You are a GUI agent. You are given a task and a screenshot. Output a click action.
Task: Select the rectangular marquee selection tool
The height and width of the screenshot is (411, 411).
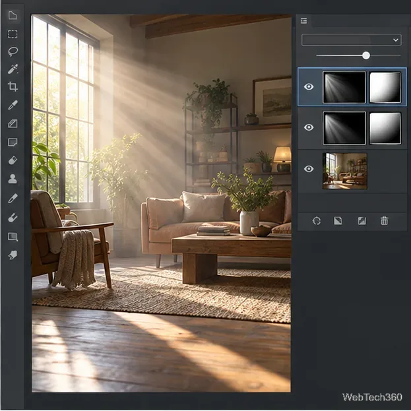pyautogui.click(x=13, y=34)
